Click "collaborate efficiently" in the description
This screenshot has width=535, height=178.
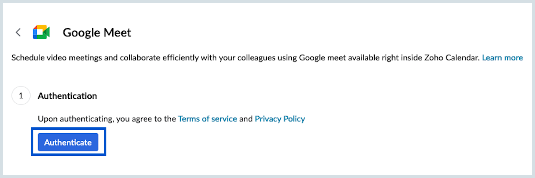point(150,58)
